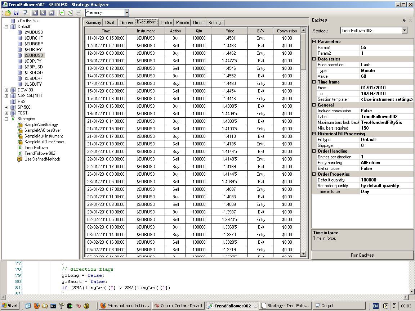
Task: Open the Strategy dropdown in Backtest panel
Action: pyautogui.click(x=404, y=31)
